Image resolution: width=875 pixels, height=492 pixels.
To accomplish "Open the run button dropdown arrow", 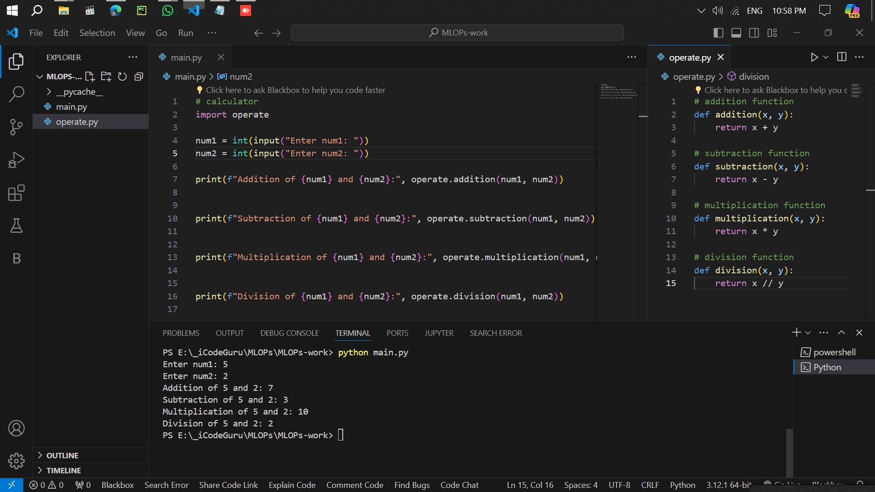I will click(826, 57).
